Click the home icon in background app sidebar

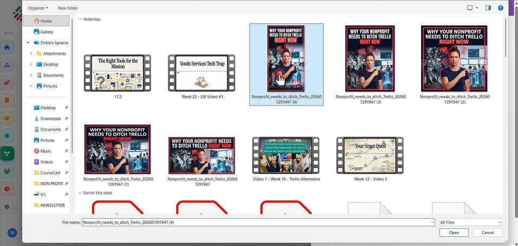[7, 47]
